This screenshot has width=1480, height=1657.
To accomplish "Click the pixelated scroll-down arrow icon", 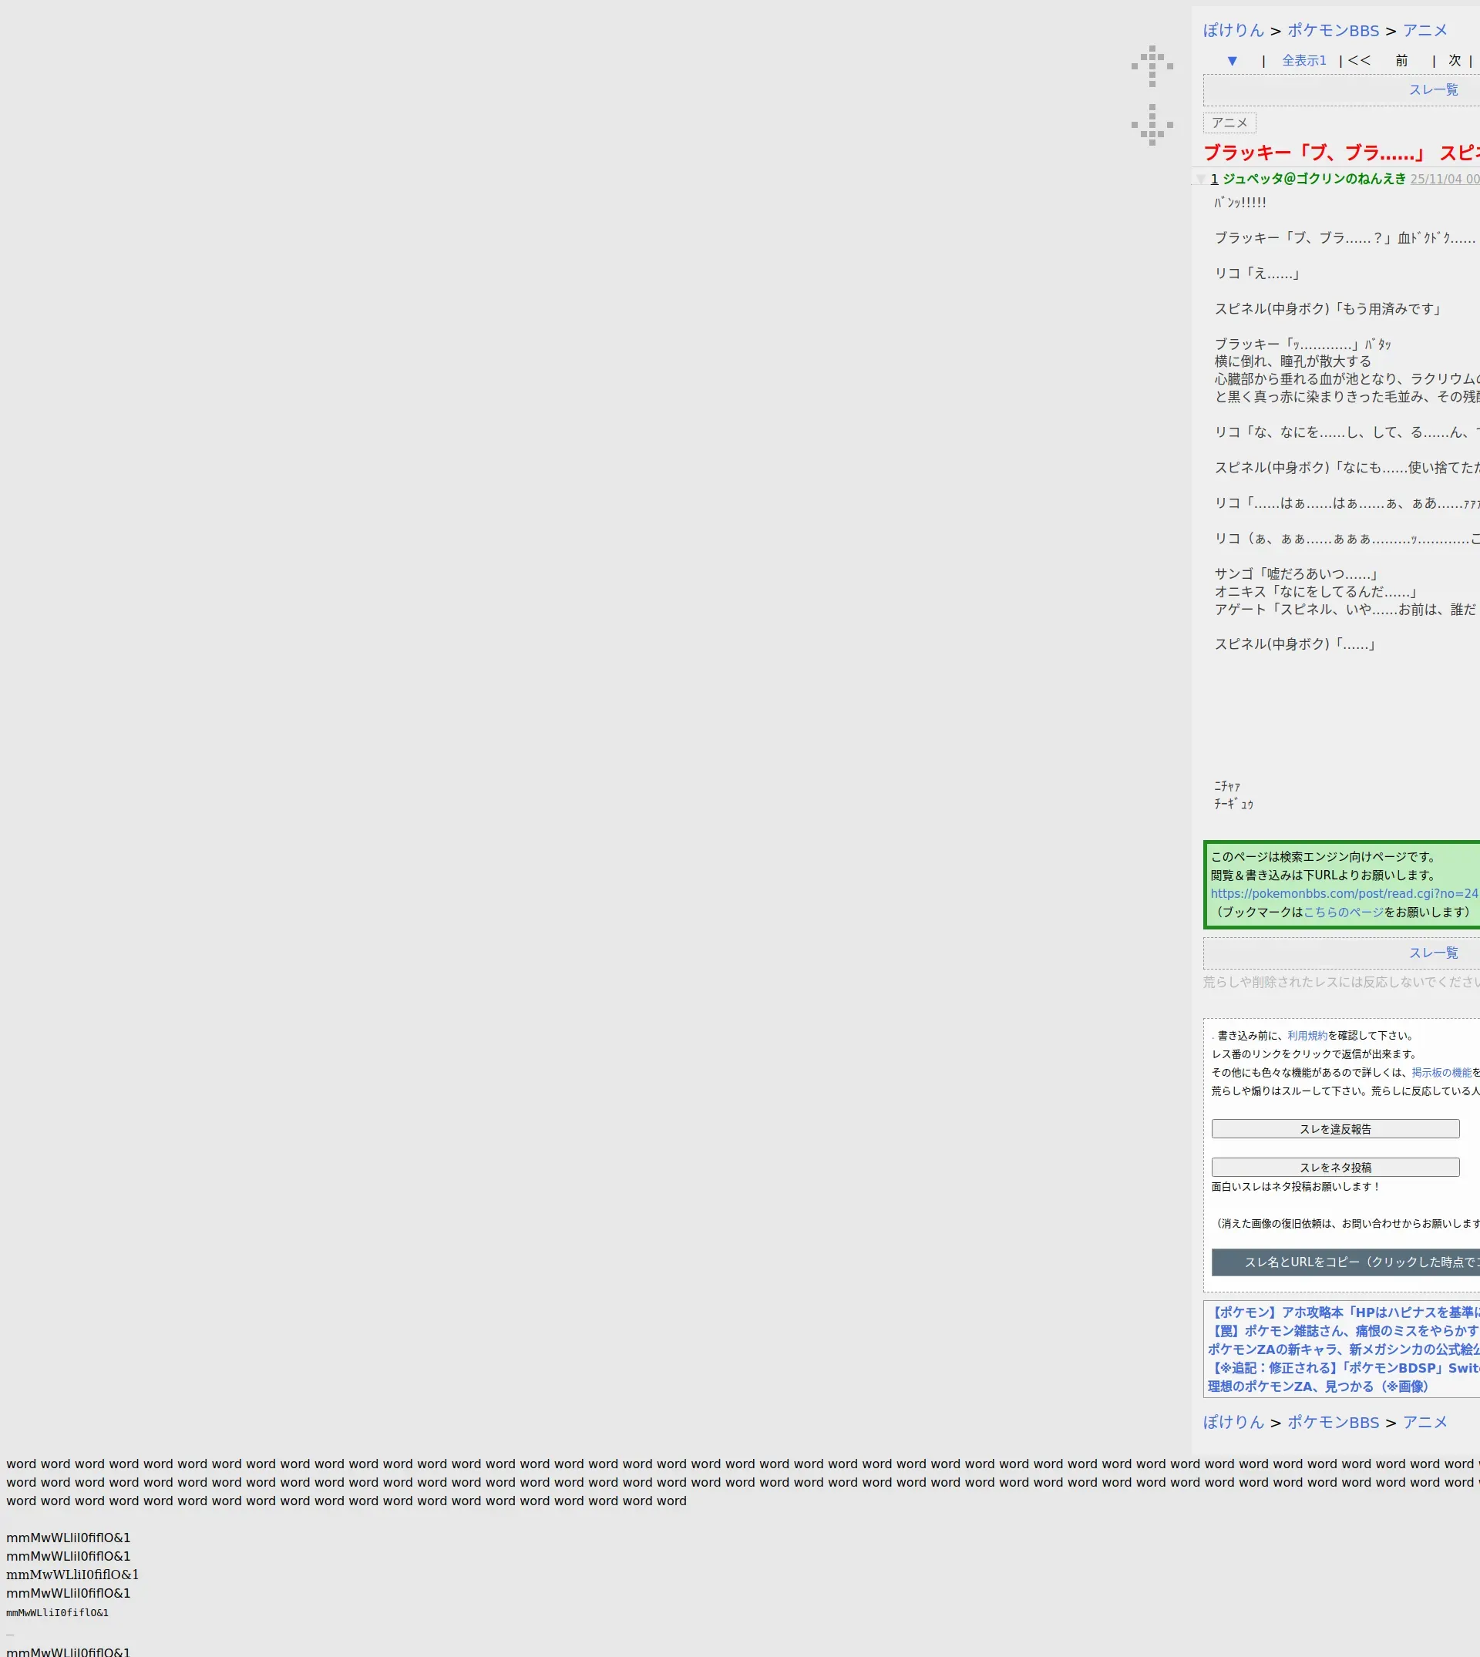I will pyautogui.click(x=1152, y=124).
